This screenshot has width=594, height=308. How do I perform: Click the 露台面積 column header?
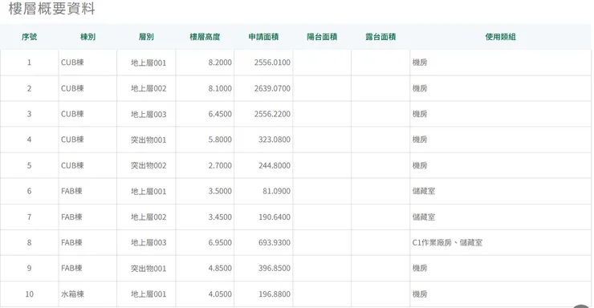point(380,37)
